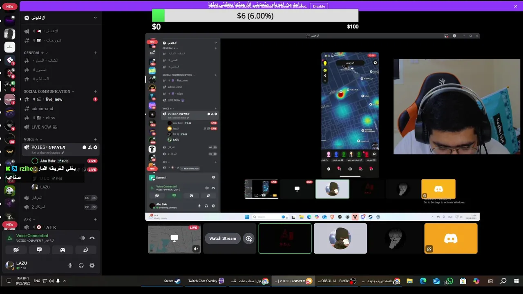Viewport: 523px width, 294px height.
Task: Add a channel to GENERAL category
Action: click(x=95, y=53)
